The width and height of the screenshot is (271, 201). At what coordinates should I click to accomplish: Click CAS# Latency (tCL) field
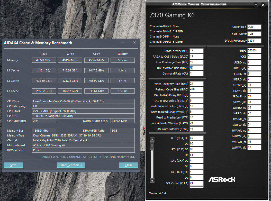point(196,51)
